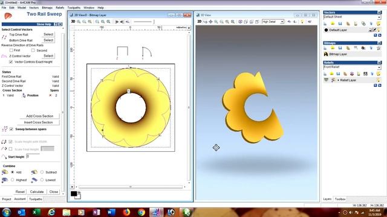Click the new layer icon in Bitmaps panel
The height and width of the screenshot is (217, 387).
tap(325, 48)
